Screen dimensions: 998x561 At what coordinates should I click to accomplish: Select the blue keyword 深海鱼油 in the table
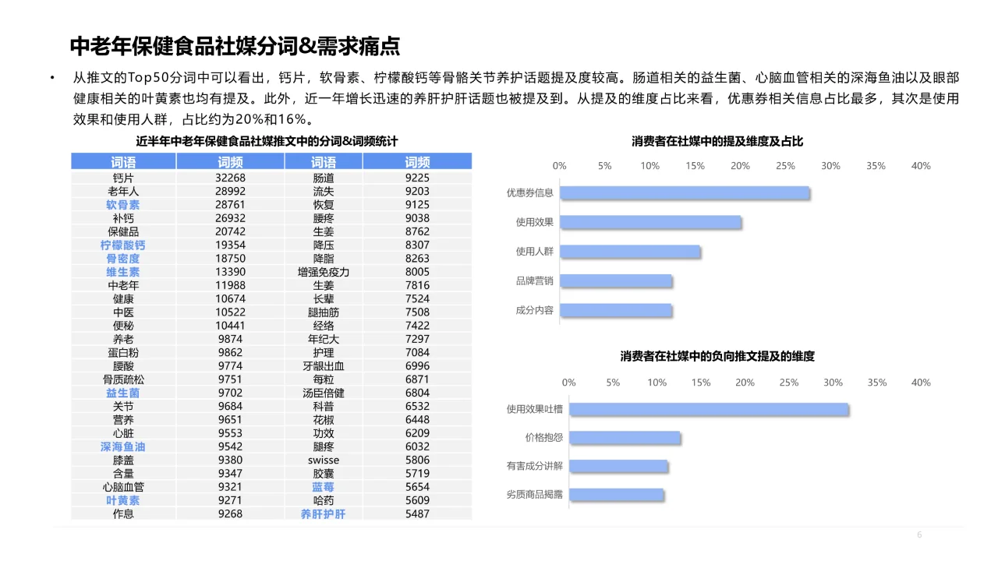pos(122,446)
